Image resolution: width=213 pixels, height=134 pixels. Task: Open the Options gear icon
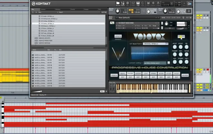pyautogui.click(x=153, y=4)
